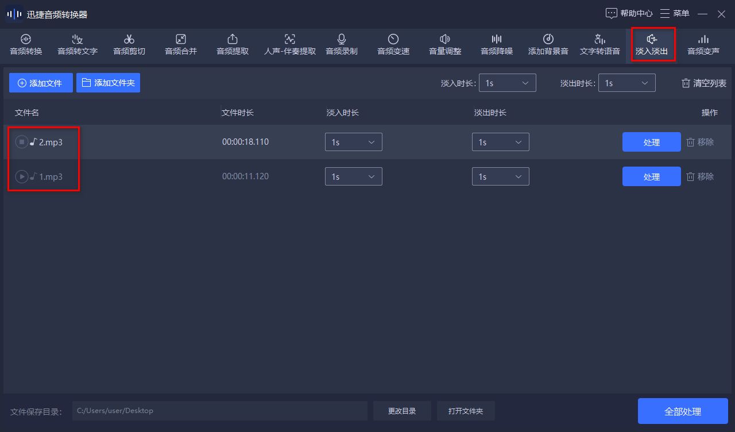
Task: Select the 2.mp3 file name
Action: click(51, 142)
